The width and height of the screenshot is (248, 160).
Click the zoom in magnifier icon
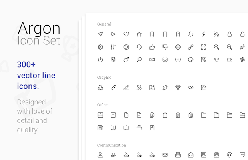(216, 47)
